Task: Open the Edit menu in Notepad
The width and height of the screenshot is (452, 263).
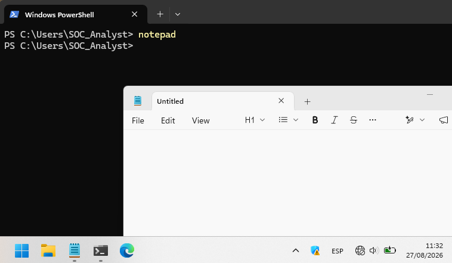Action: click(168, 120)
